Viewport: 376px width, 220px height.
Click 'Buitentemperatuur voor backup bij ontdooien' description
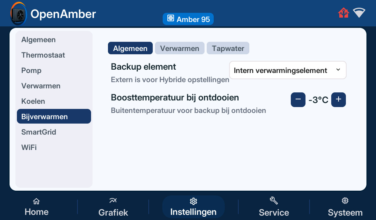188,111
